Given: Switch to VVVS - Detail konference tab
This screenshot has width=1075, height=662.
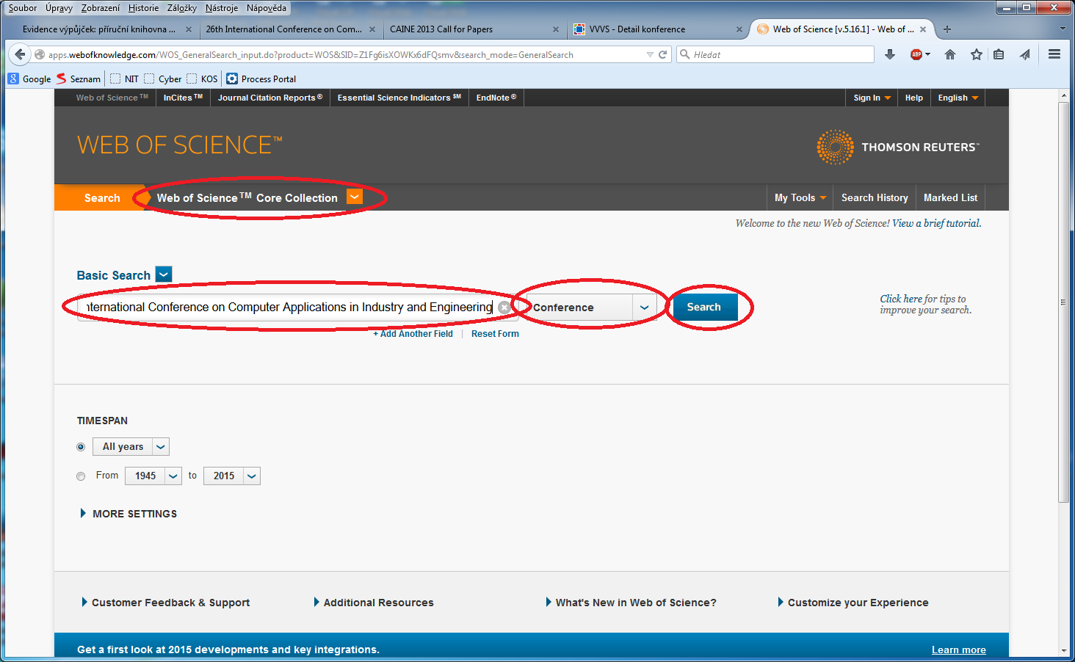Looking at the screenshot, I should (659, 29).
